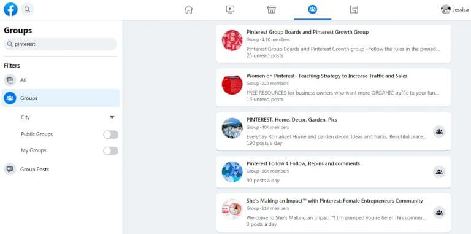
Task: Open She's Making an Impact with Pinterest title
Action: point(335,201)
